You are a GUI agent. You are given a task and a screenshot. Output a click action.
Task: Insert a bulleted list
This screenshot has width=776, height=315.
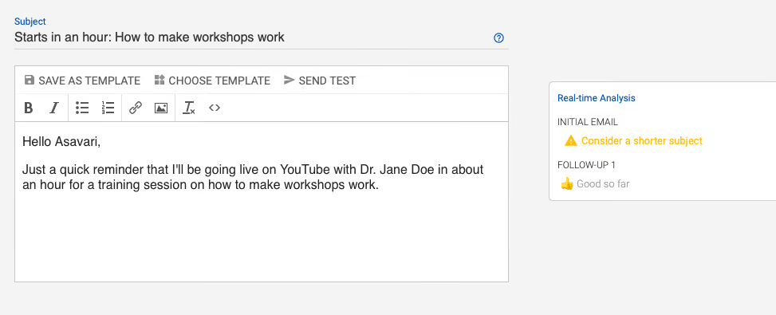coord(82,108)
